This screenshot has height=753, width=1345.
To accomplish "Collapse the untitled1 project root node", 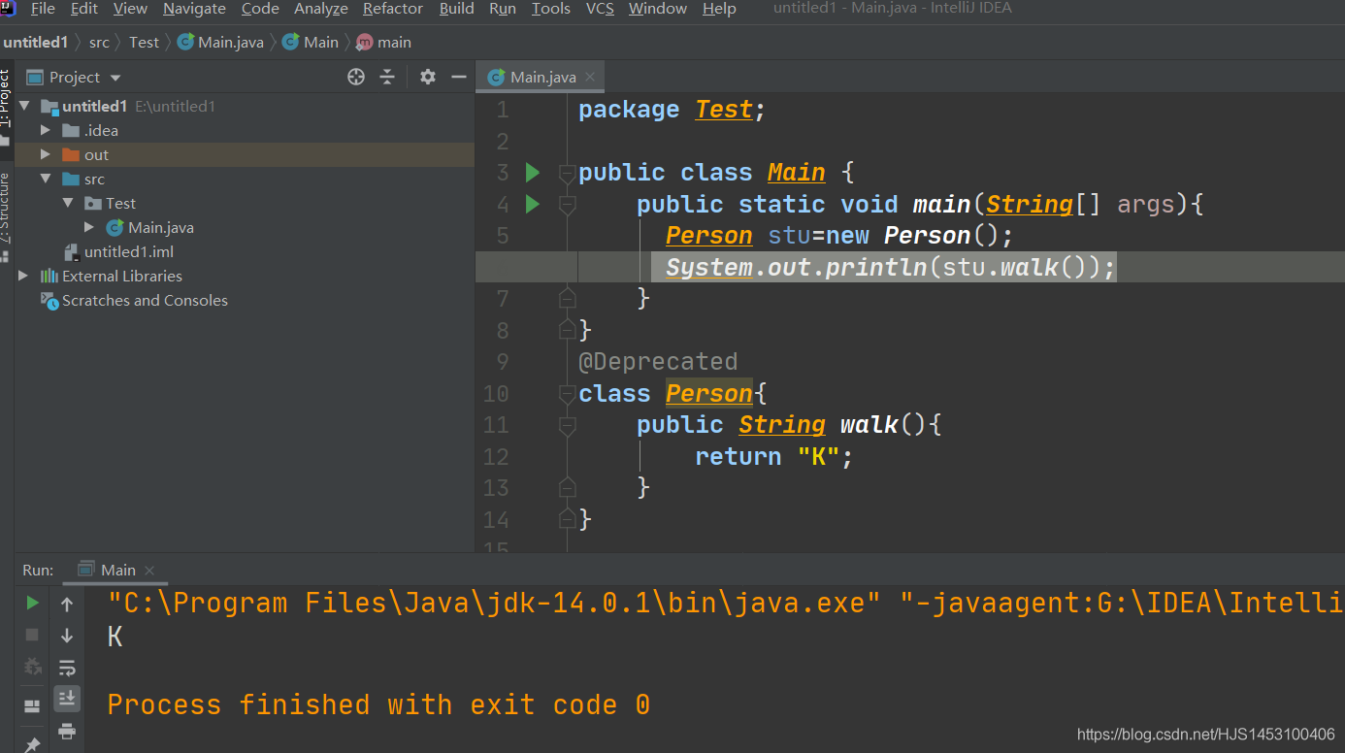I will [x=24, y=106].
